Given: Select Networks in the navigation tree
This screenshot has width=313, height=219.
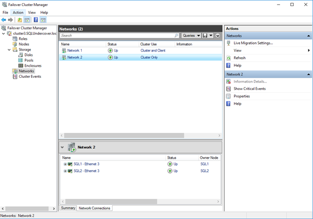Looking at the screenshot, I should [x=26, y=71].
